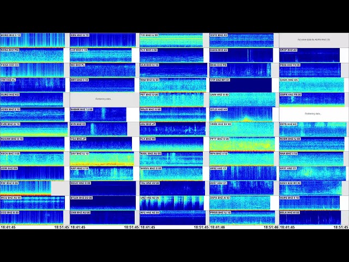
Task: Open the NIE BHZ PL spectrogram
Action: 103,70
